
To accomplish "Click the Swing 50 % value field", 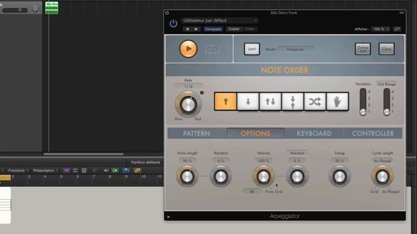I will pos(339,161).
